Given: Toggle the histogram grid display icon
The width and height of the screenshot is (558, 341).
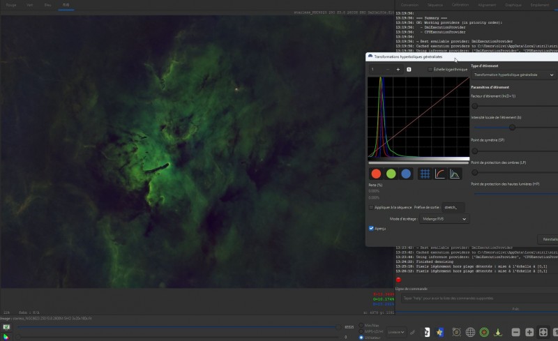Looking at the screenshot, I should tap(425, 174).
